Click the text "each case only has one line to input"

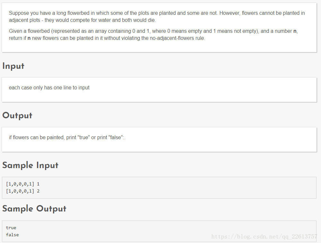click(49, 88)
